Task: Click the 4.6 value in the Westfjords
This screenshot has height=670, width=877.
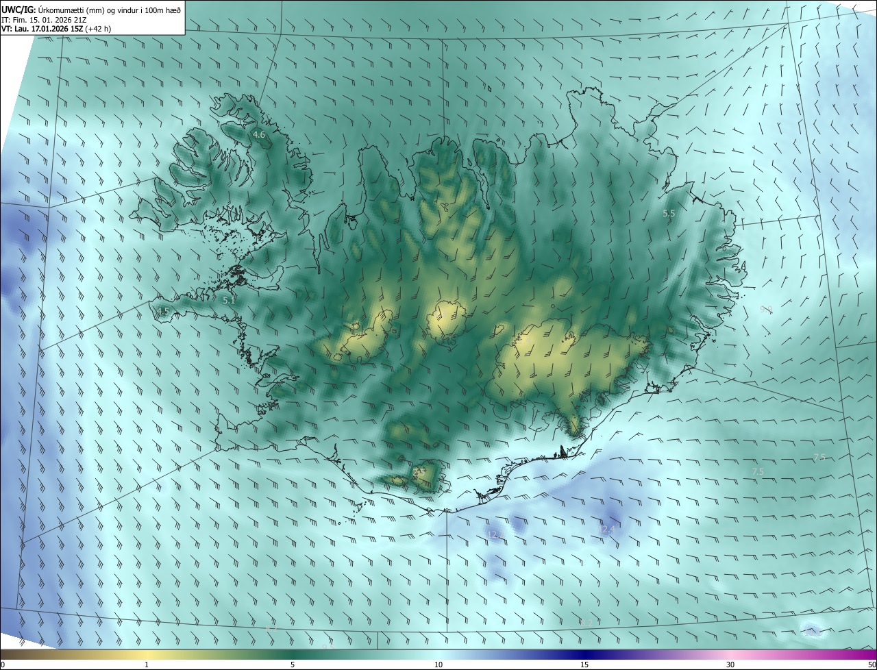Action: click(259, 135)
